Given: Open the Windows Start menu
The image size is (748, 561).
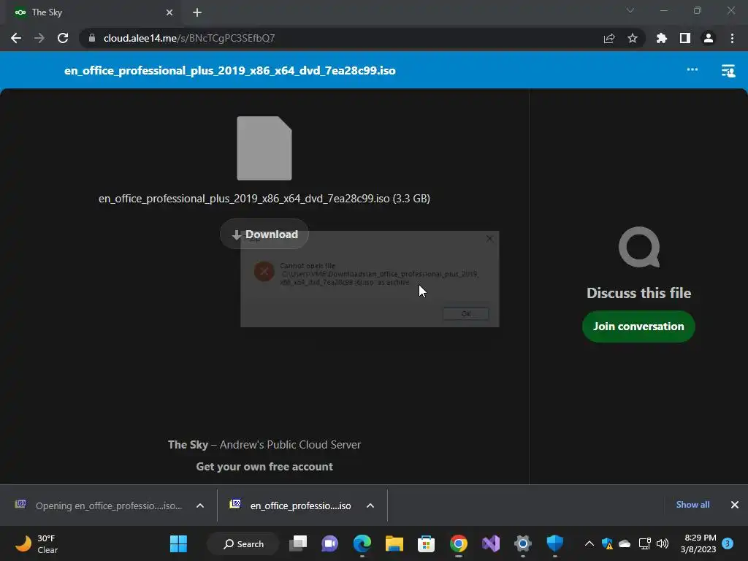Looking at the screenshot, I should click(x=178, y=543).
